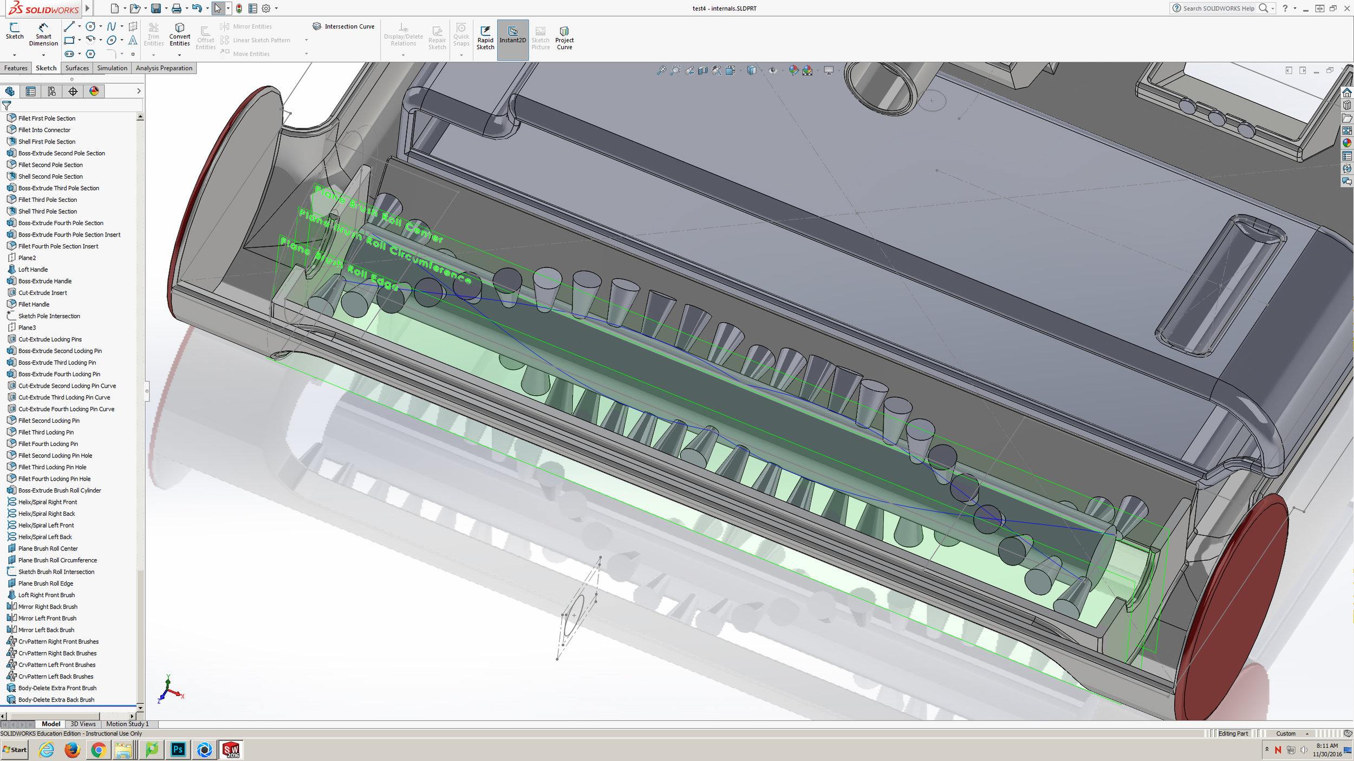
Task: Toggle the rebuild traffic light icon
Action: (239, 8)
